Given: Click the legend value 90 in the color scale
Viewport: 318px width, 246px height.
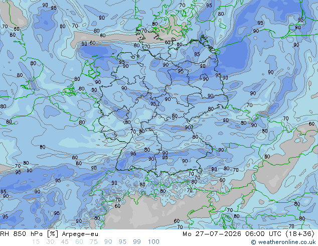Looking at the screenshot, I should point(108,242).
